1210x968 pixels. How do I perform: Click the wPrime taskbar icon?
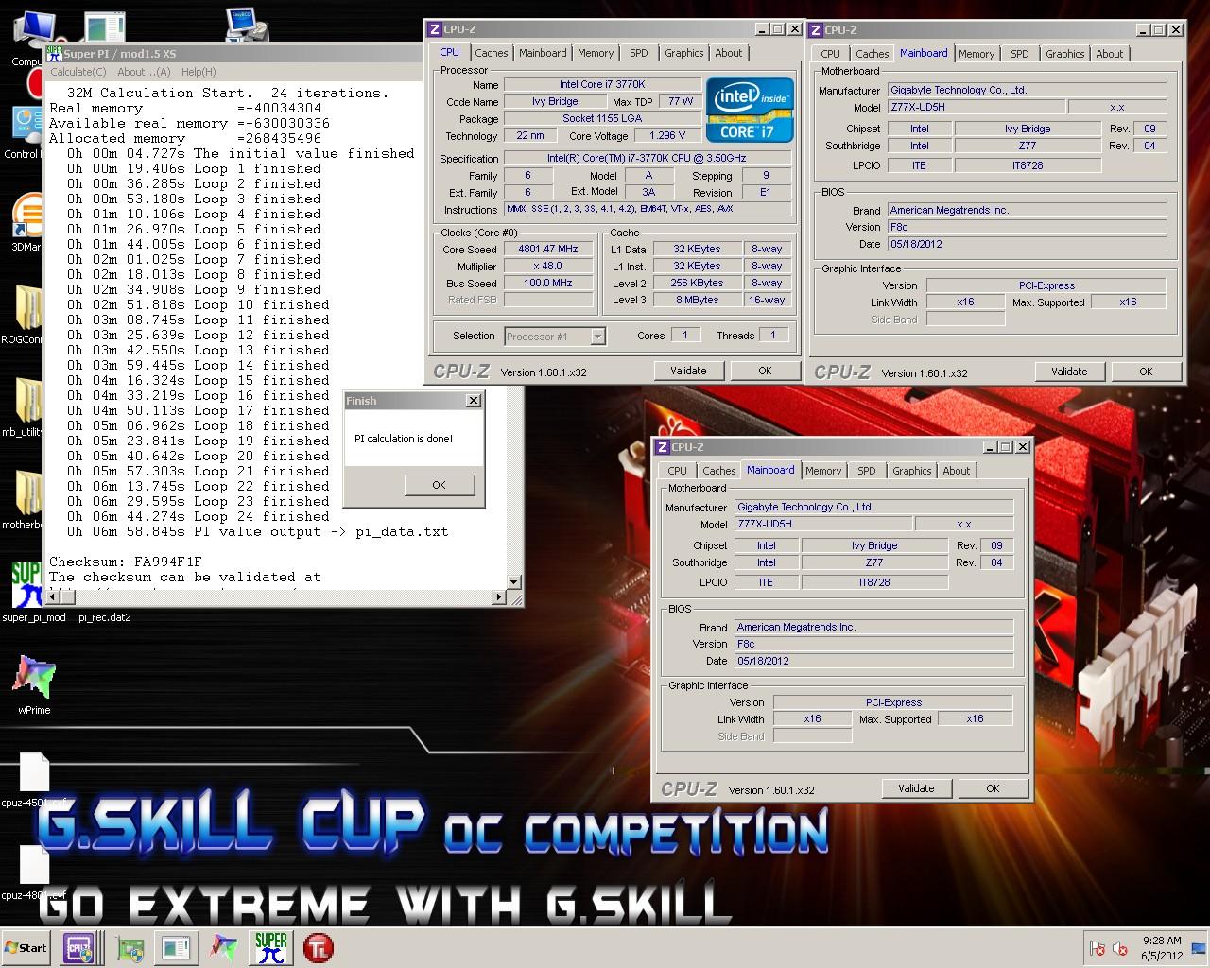(x=224, y=948)
